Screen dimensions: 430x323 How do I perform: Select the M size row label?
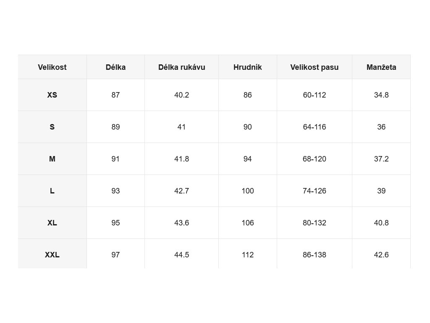coord(52,159)
